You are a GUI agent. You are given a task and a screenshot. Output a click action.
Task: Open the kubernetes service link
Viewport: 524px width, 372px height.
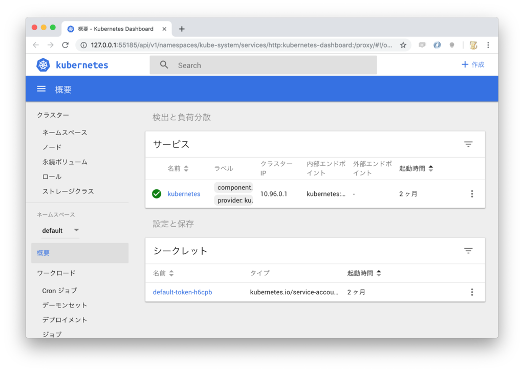click(x=184, y=194)
